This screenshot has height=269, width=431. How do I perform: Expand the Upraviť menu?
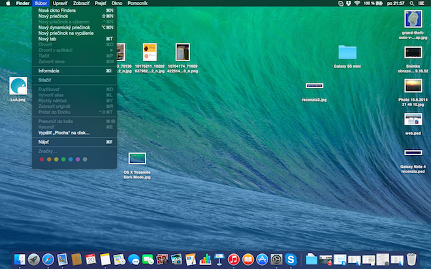pos(60,3)
